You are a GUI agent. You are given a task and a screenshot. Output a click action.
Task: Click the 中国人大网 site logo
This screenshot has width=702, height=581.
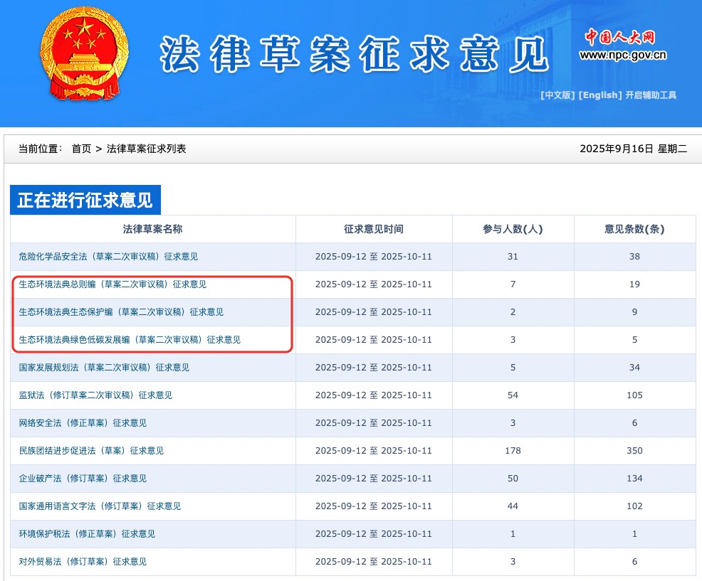[x=622, y=45]
